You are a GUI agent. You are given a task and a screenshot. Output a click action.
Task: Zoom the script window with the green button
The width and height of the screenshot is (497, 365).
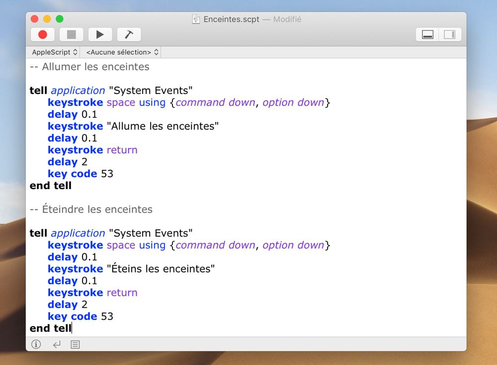60,19
